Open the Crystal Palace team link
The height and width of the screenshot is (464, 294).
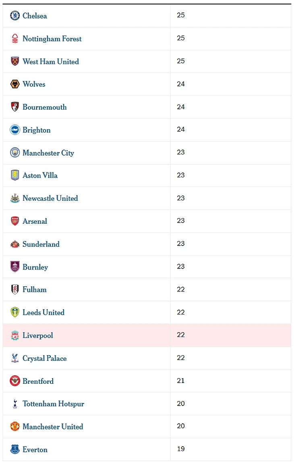coord(44,358)
